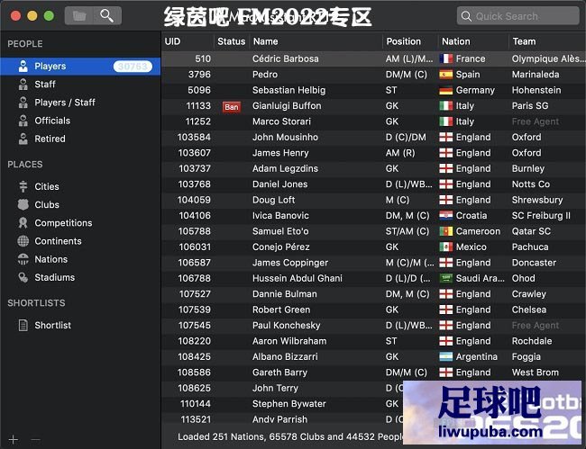Click the Retired sidebar icon
Image resolution: width=586 pixels, height=449 pixels.
(x=23, y=139)
